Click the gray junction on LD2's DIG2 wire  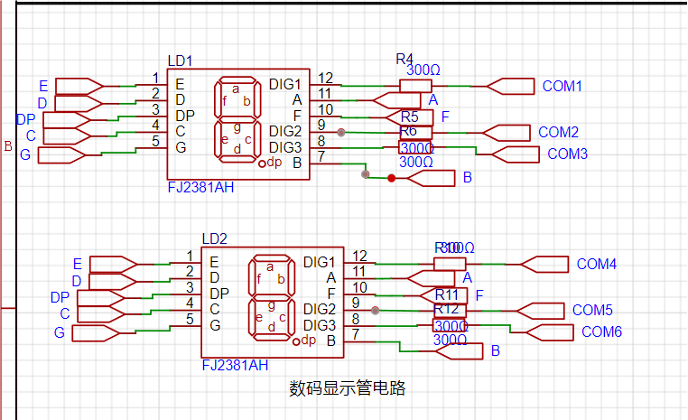pos(376,311)
